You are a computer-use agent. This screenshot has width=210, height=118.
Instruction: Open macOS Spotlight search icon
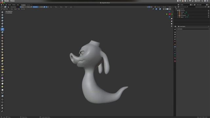point(202,1)
